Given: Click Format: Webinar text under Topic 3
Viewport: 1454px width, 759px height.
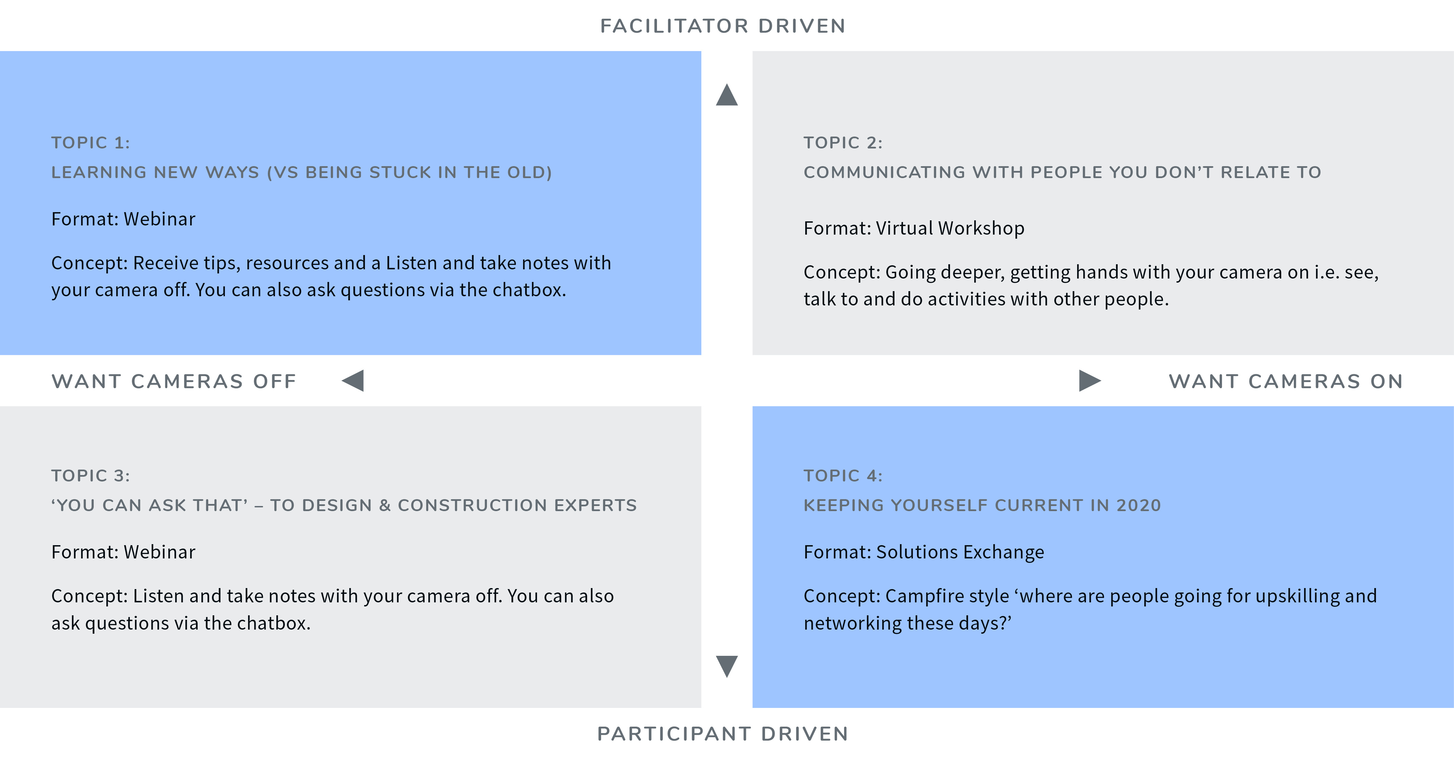Looking at the screenshot, I should [123, 552].
